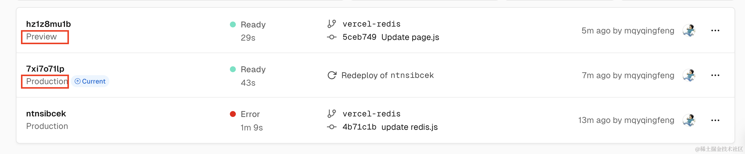Image resolution: width=745 pixels, height=154 pixels.
Task: Open commit 4b71c1b update redis.js
Action: pyautogui.click(x=390, y=127)
